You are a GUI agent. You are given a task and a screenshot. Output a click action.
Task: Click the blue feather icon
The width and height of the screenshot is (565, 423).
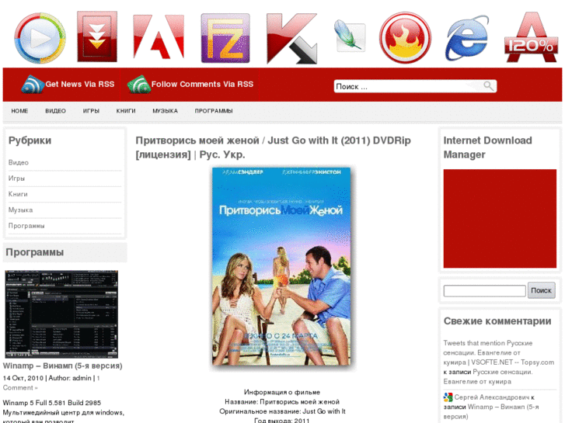pyautogui.click(x=350, y=36)
